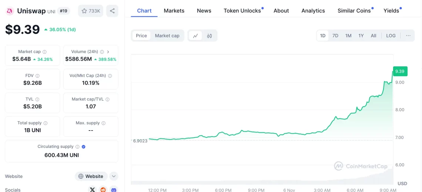Click the 9.39 current price marker

(x=399, y=71)
